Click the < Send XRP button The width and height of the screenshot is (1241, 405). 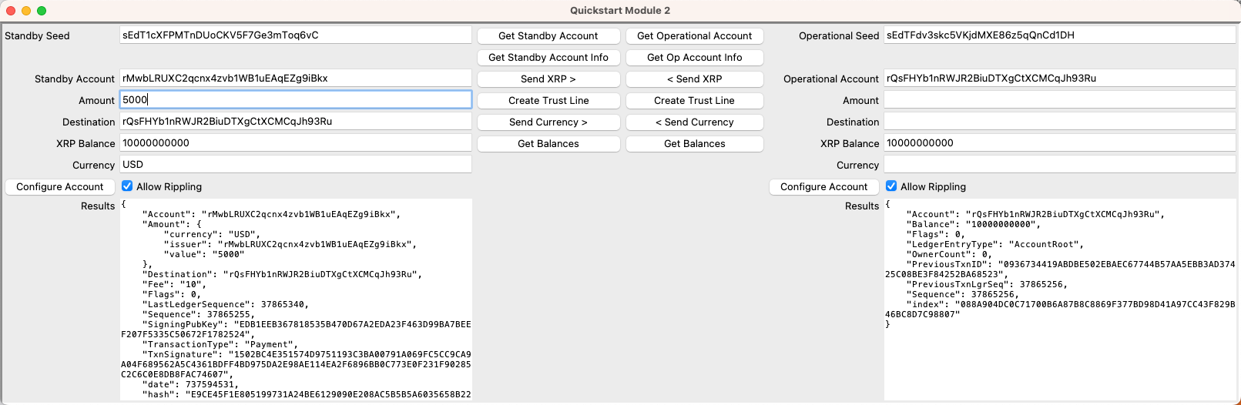point(694,79)
